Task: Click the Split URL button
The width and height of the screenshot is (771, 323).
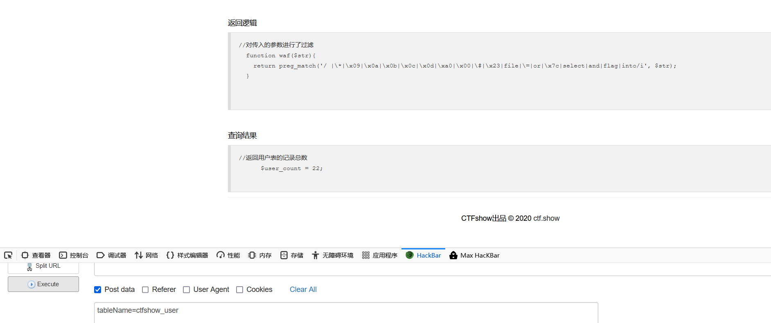Action: pyautogui.click(x=43, y=267)
